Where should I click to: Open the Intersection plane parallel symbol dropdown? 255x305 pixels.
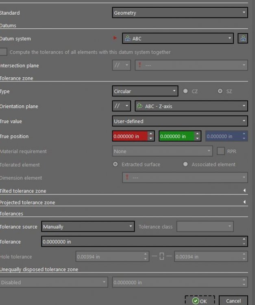click(122, 65)
